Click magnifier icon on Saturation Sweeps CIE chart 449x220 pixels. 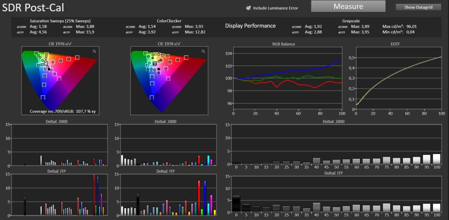click(94, 51)
